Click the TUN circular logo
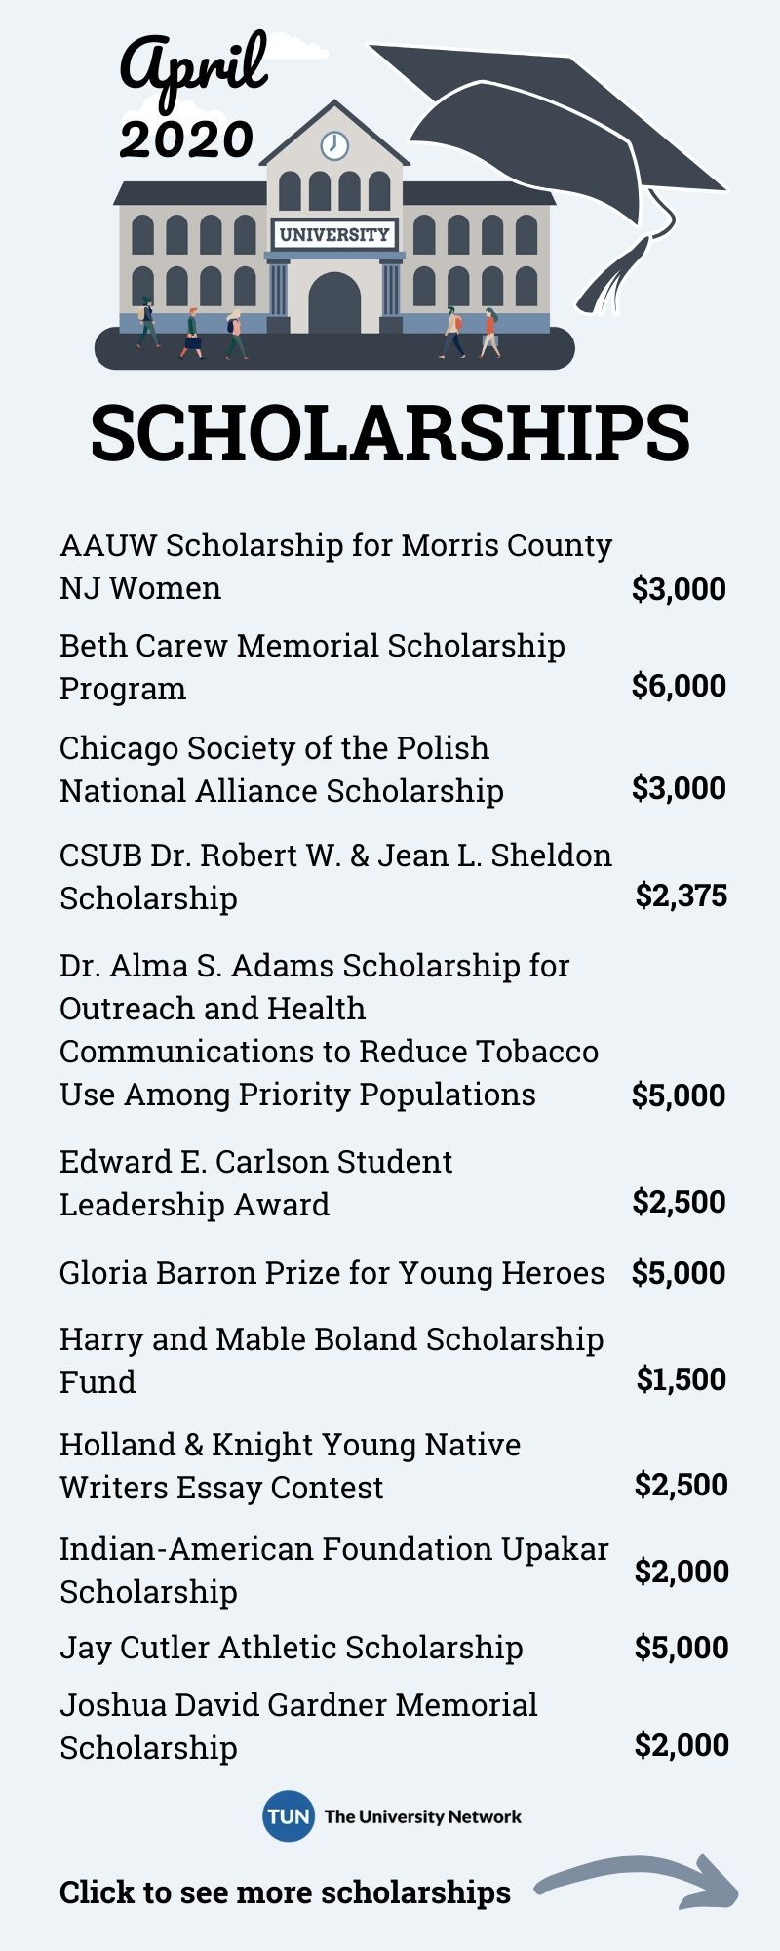780x1951 pixels. point(289,1816)
